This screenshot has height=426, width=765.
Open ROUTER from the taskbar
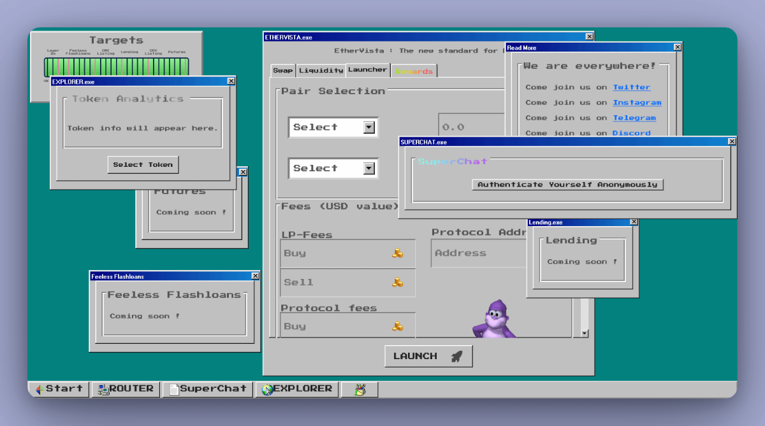[125, 388]
